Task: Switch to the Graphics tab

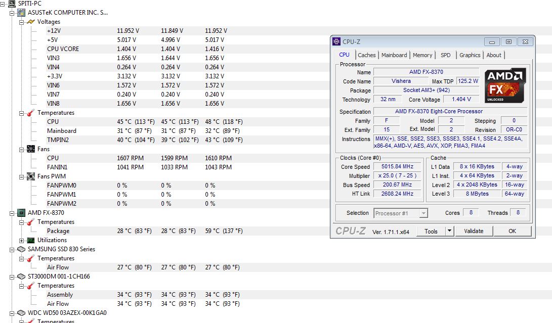Action: 470,55
